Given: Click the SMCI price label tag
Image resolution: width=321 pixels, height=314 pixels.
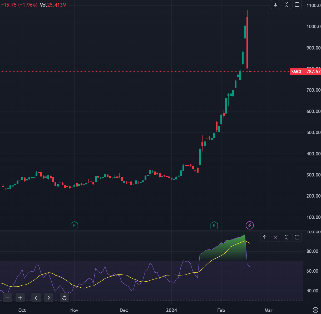Looking at the screenshot, I should coord(296,72).
